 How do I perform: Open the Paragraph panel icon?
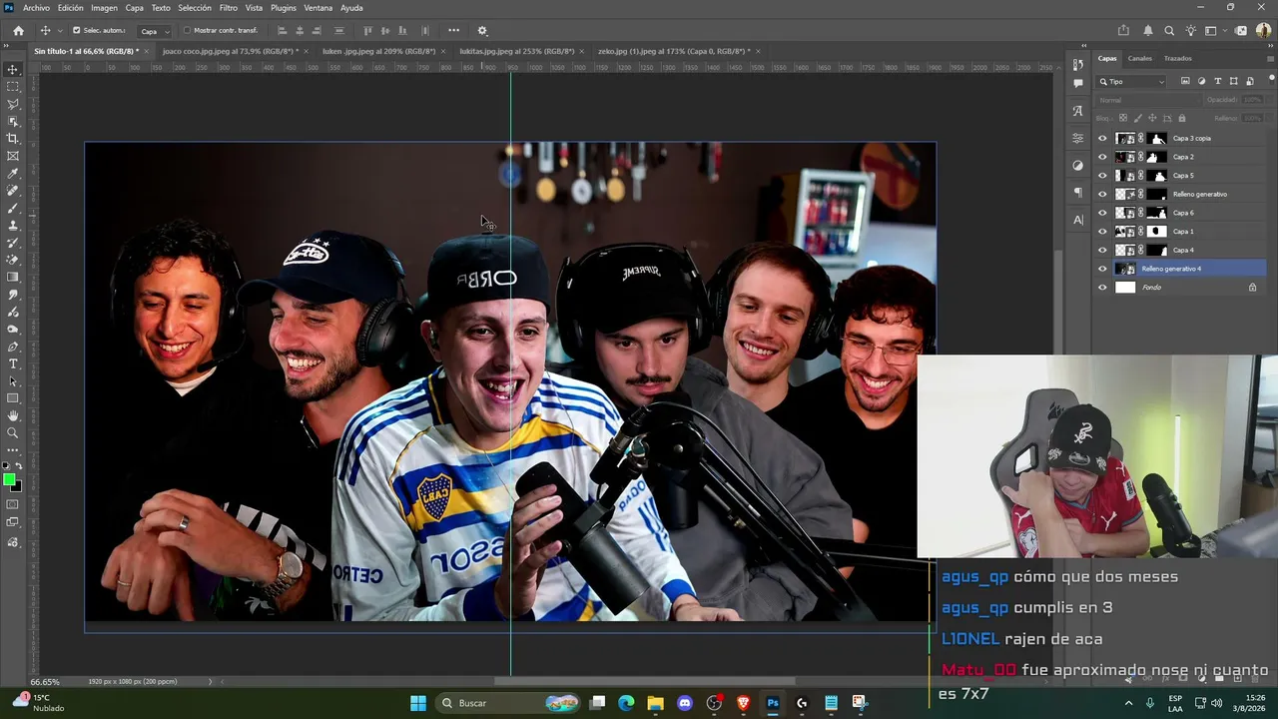[1078, 193]
